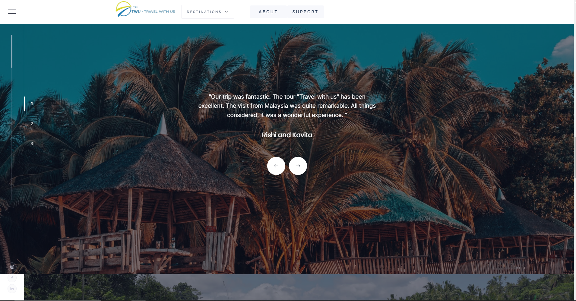Screen dimensions: 576x301
Task: Advance to next testimonial with right arrow
Action: (298, 166)
